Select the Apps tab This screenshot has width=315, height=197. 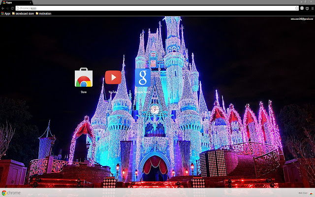tap(16, 2)
